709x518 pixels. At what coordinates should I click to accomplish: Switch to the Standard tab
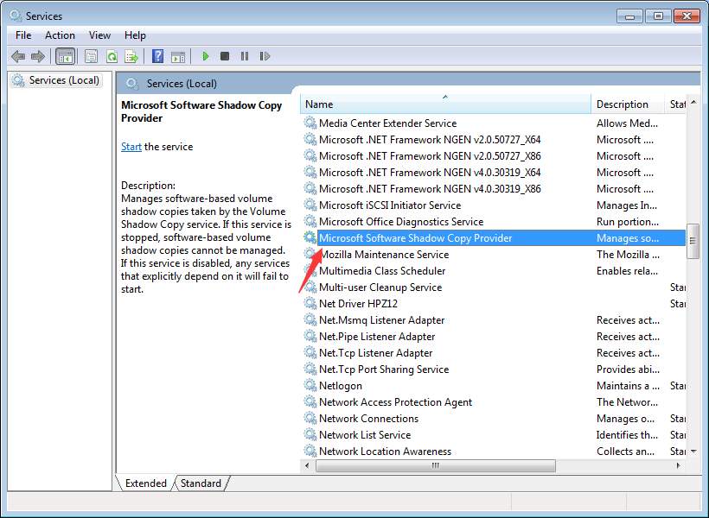pyautogui.click(x=201, y=483)
